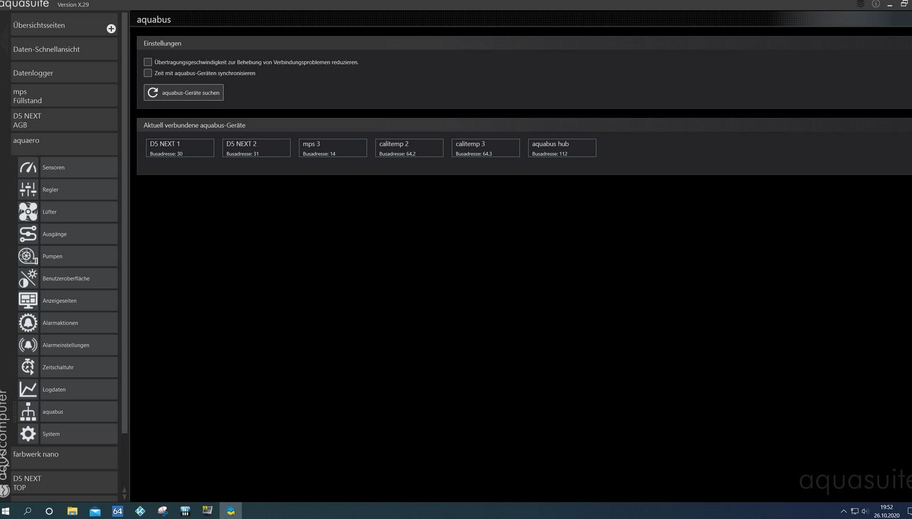Viewport: 912px width, 519px height.
Task: Select the D5 NEXT 2 device tile
Action: click(x=256, y=148)
